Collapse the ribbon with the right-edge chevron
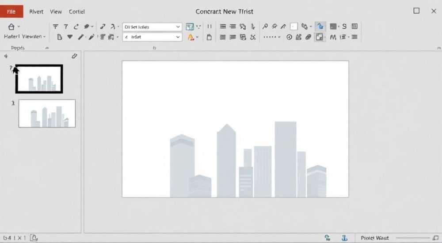Image resolution: width=442 pixels, height=243 pixels. 439,48
